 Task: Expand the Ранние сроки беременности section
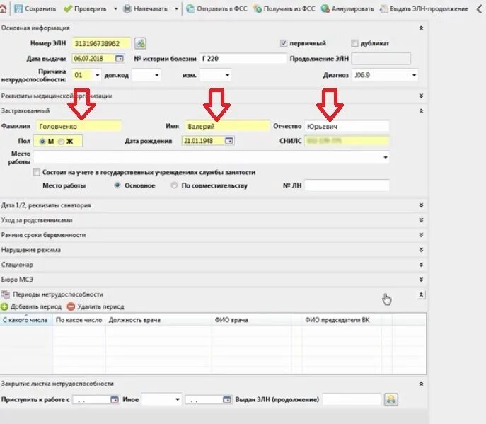[x=421, y=235]
